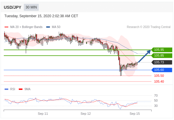This screenshot has width=174, height=120.
Task: Click the 105.73 current price tag
Action: pos(162,62)
